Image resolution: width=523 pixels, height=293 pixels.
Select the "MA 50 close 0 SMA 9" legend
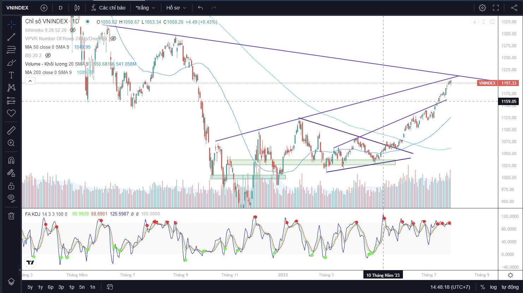[x=47, y=47]
